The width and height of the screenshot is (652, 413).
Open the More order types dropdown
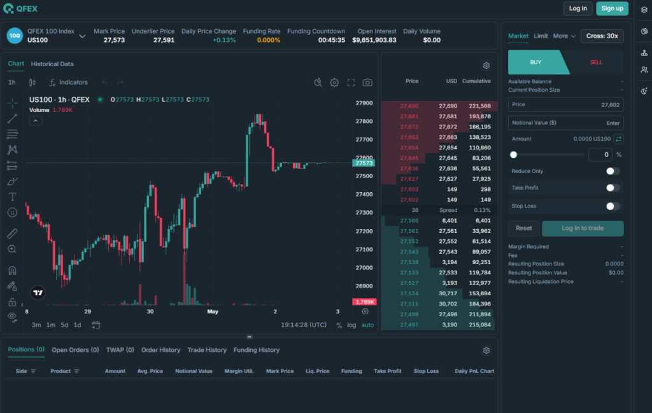tap(564, 36)
